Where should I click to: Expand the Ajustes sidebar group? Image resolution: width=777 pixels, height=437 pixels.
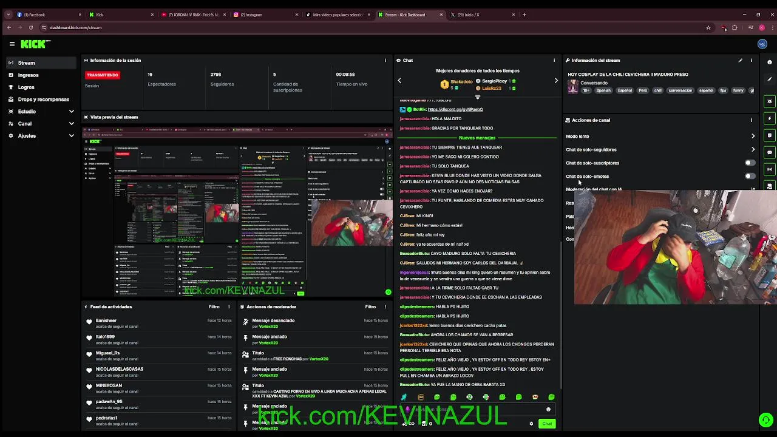(42, 135)
